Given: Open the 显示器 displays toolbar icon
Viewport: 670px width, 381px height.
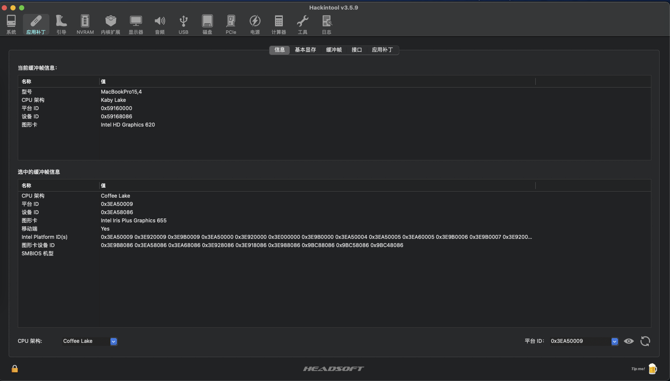Looking at the screenshot, I should (x=136, y=25).
